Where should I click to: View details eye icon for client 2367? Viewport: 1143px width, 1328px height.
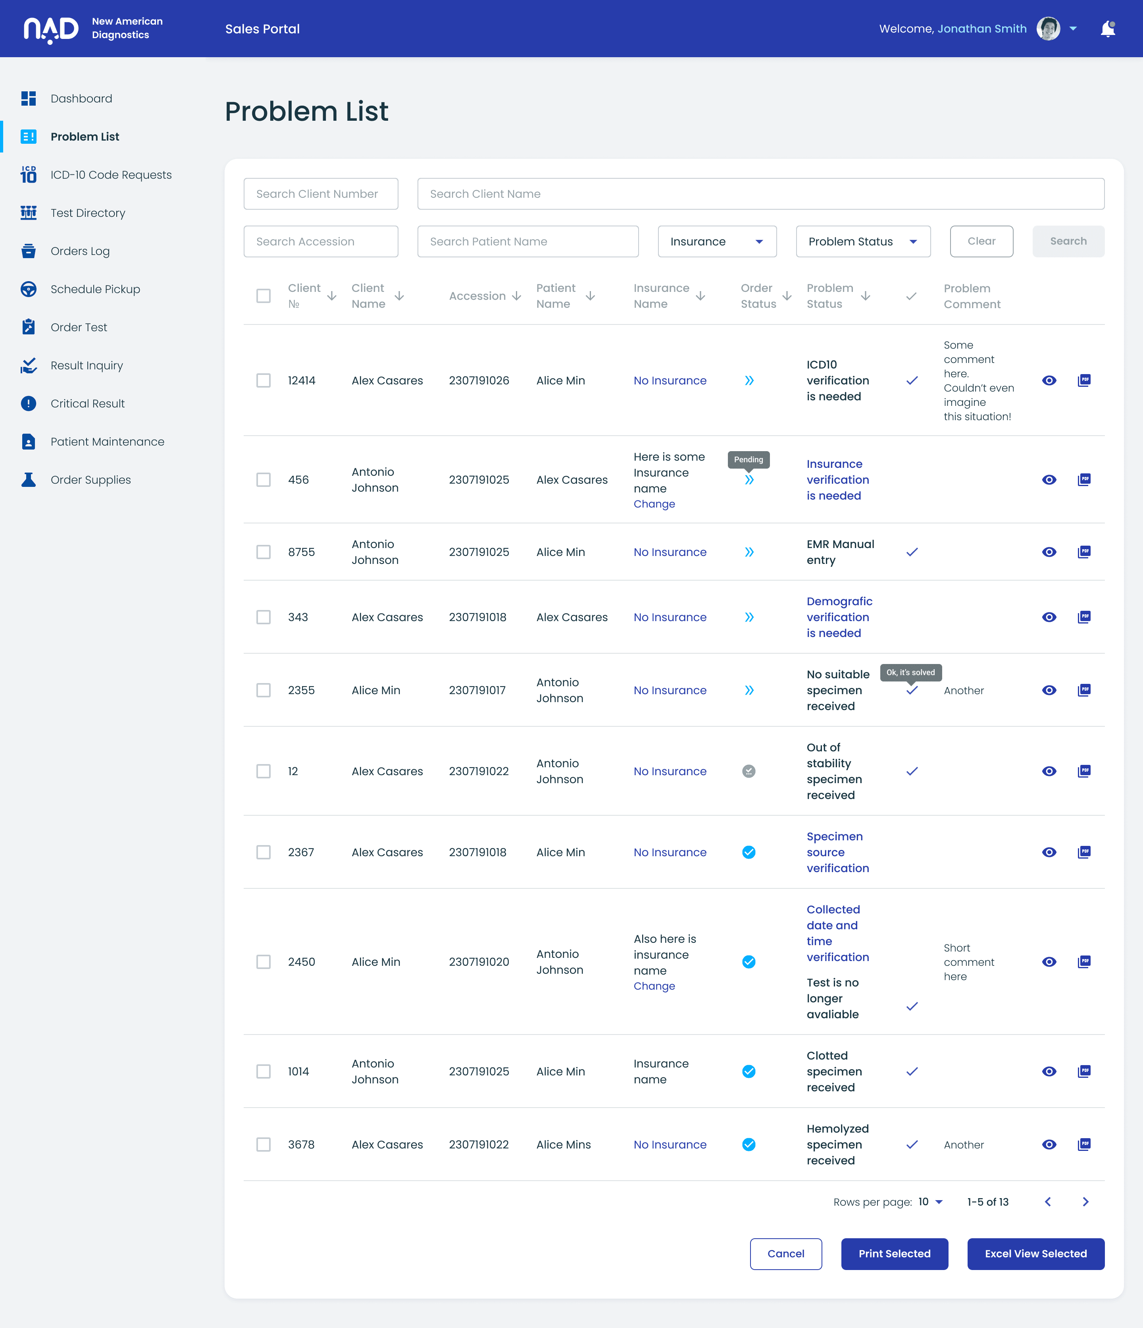1049,852
